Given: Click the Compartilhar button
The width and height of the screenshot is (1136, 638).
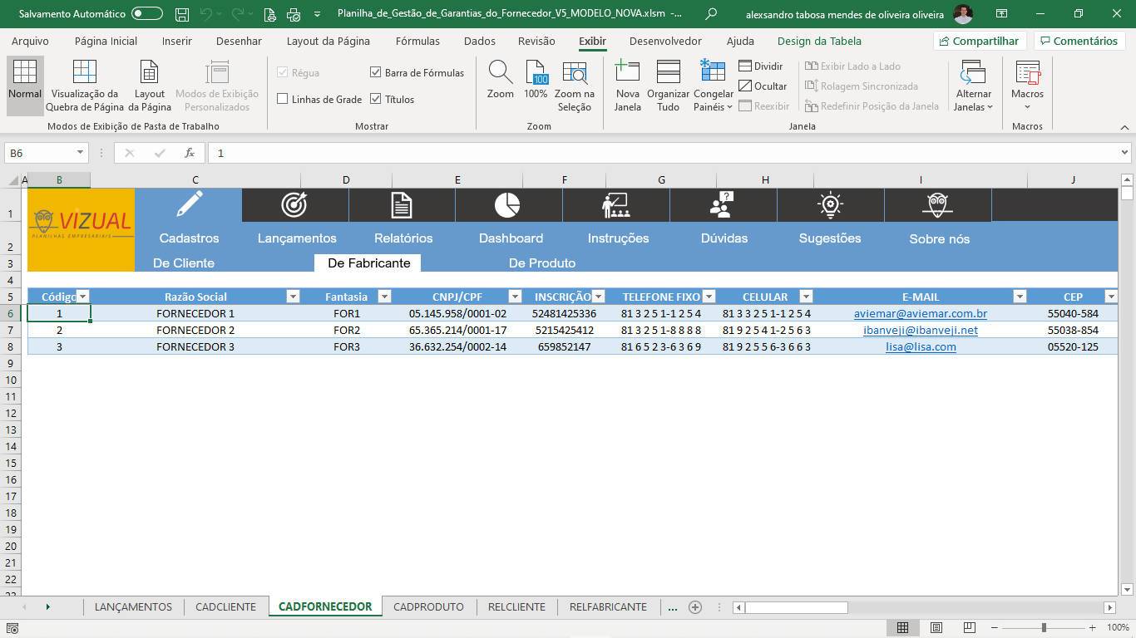Looking at the screenshot, I should click(x=978, y=41).
